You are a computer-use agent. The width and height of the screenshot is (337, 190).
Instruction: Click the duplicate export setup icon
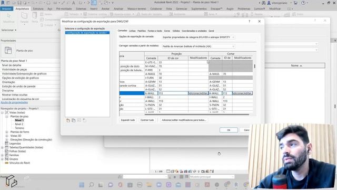[x=74, y=120]
